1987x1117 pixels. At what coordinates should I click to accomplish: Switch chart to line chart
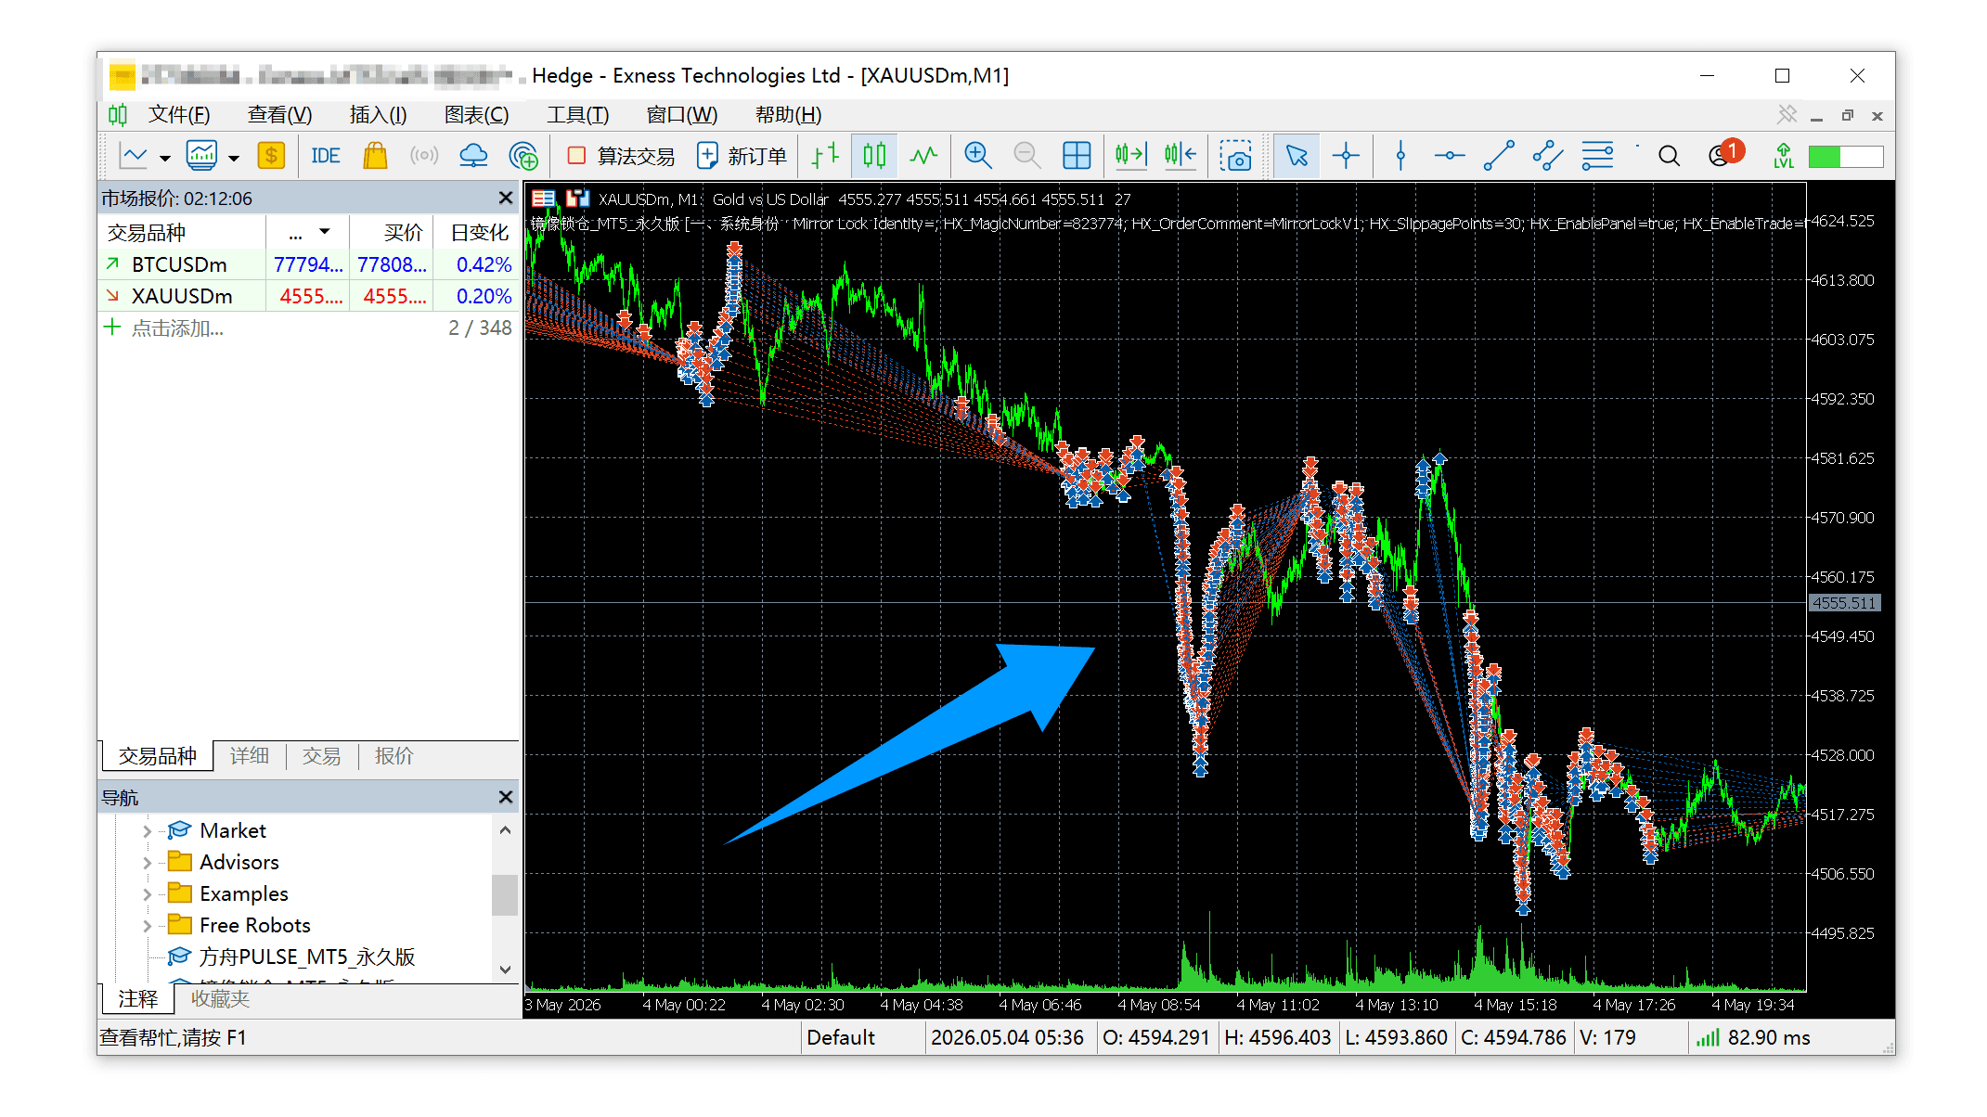[x=923, y=156]
